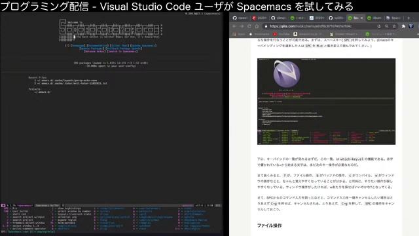419x236 pixels.
Task: Click 'treemacs-select-window' which-key entry
Action: (x=29, y=223)
